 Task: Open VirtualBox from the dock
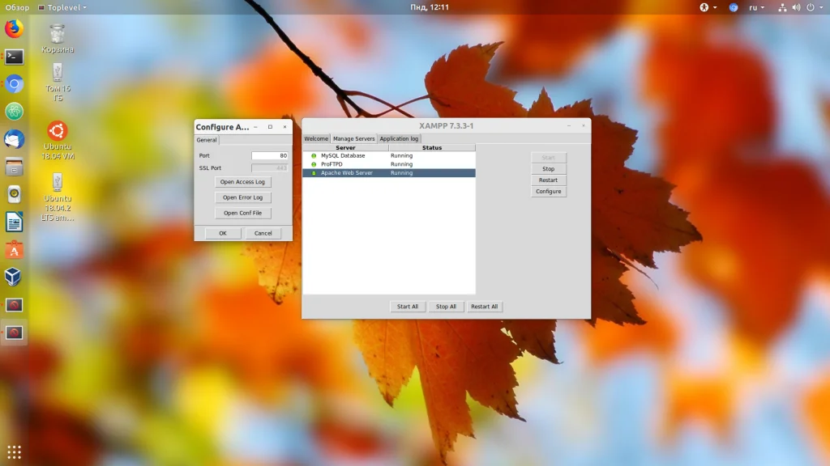click(x=14, y=277)
